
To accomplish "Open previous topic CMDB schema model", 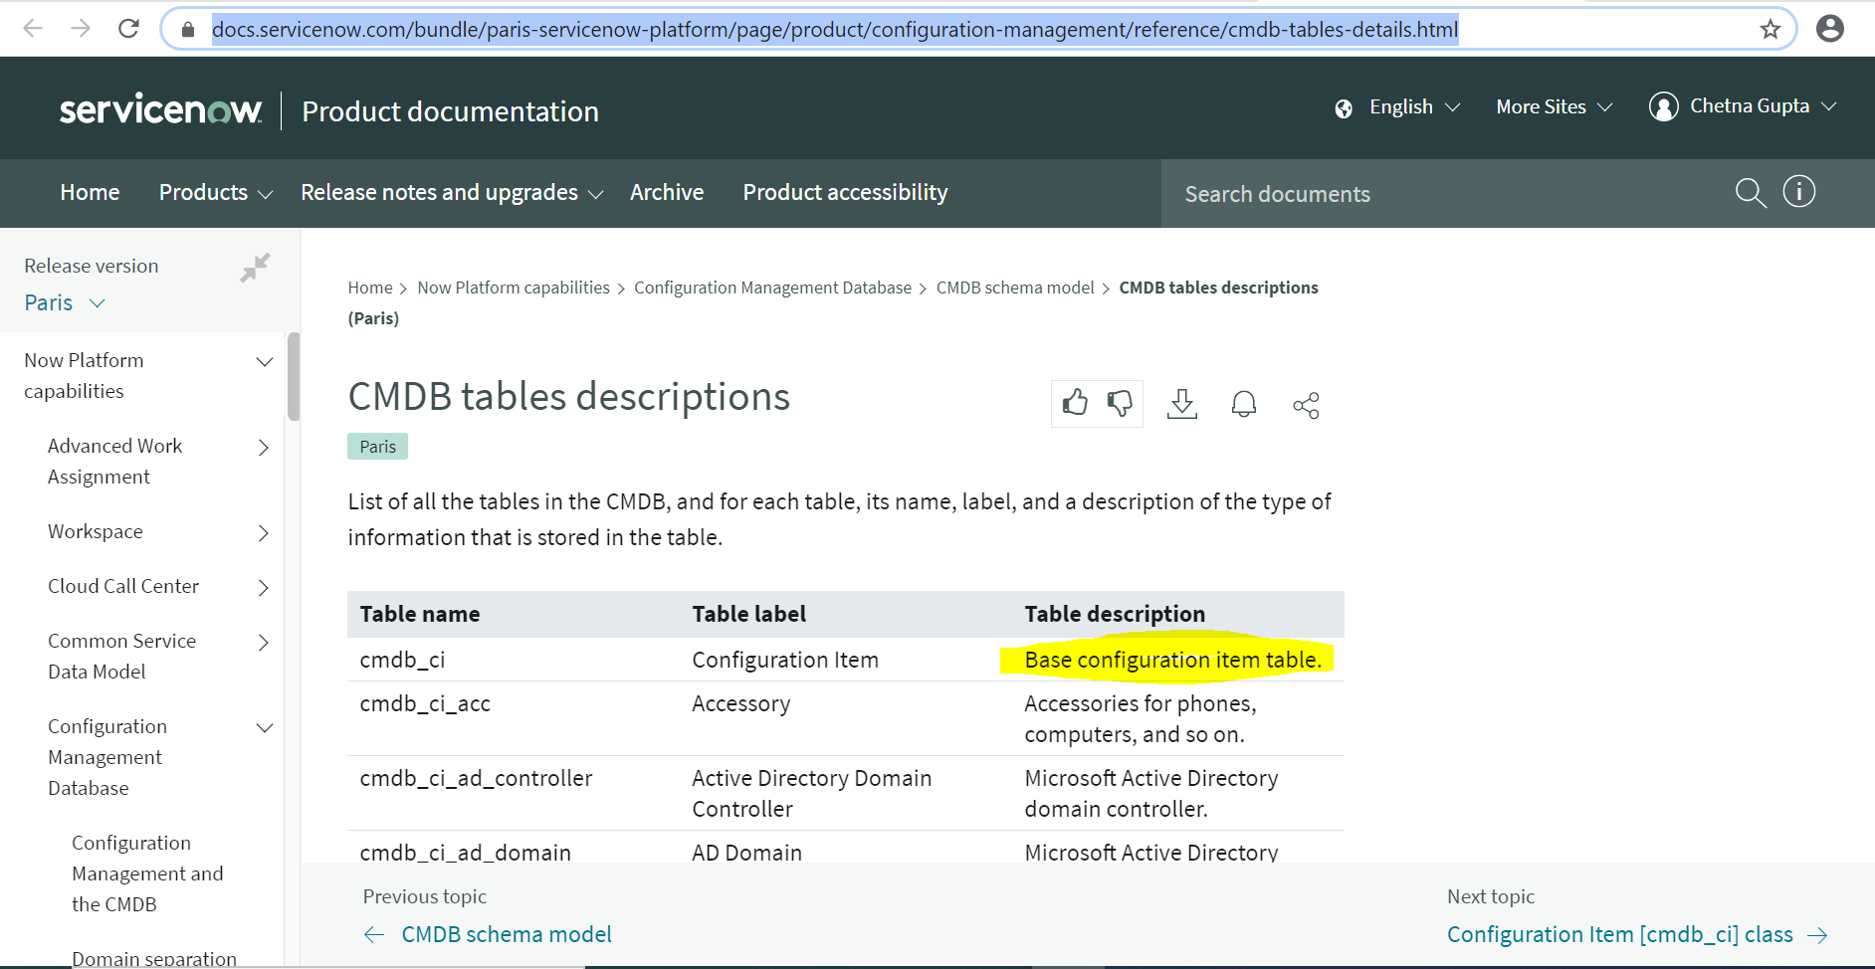I will [x=507, y=934].
